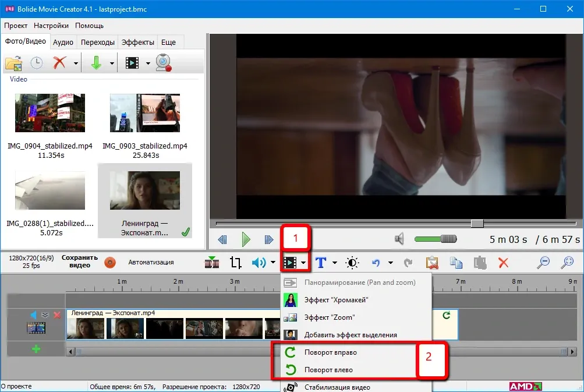
Task: Open the Настройки menu
Action: tap(51, 26)
